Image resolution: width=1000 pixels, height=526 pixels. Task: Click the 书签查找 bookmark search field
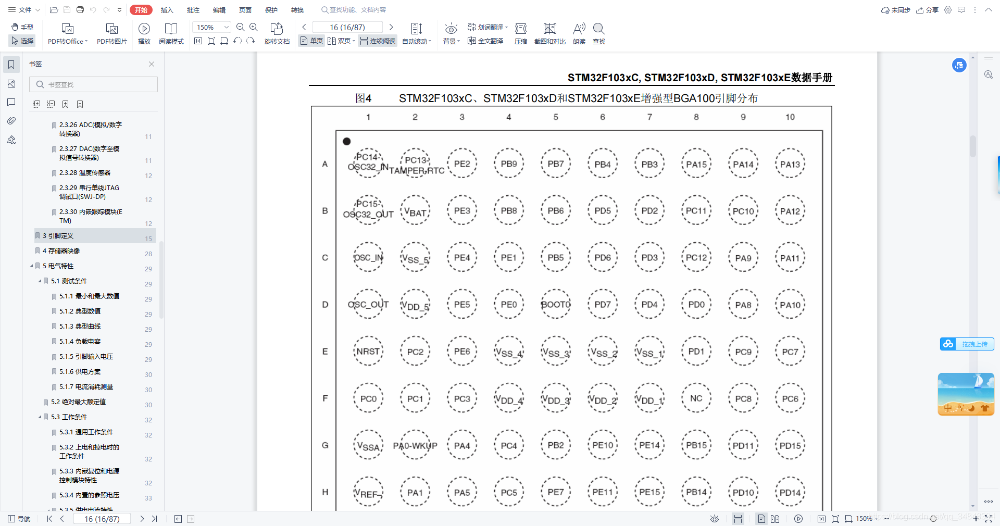coord(93,84)
